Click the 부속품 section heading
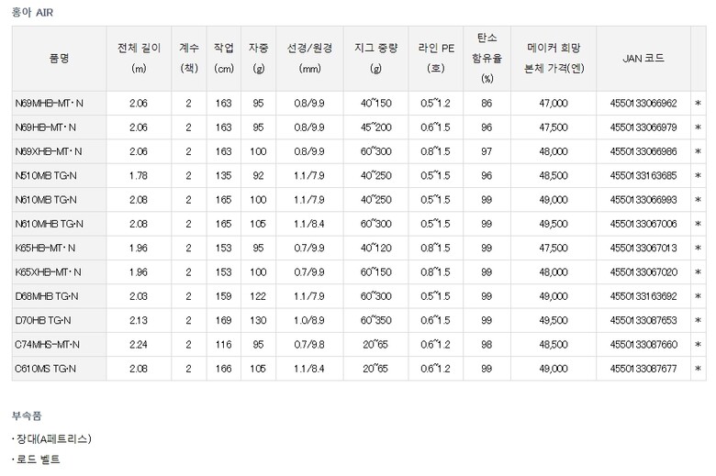716x476 pixels. pos(26,415)
